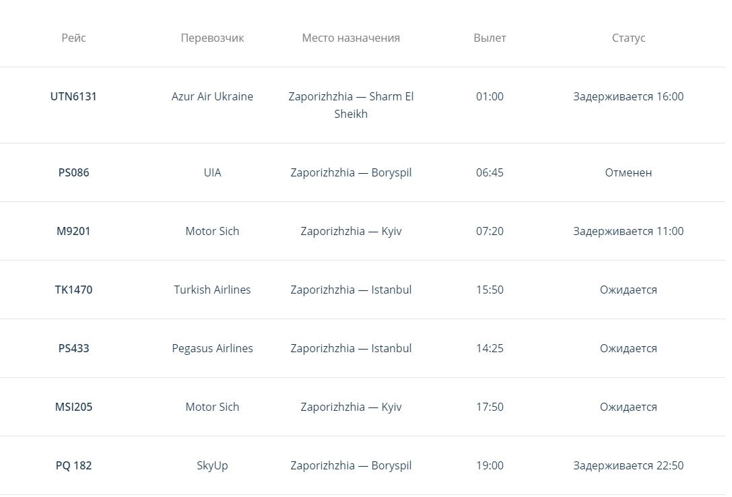Click the Перевозчик column header
732x497 pixels.
click(212, 38)
